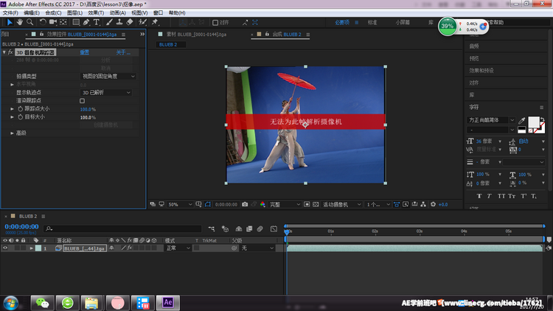Toggle mask and shape path visibility icon

208,205
